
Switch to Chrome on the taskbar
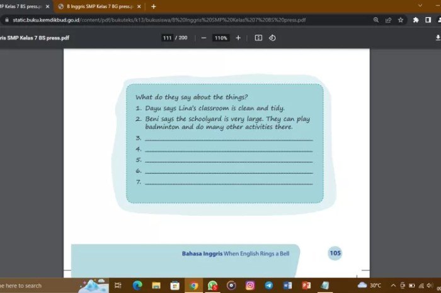point(193,285)
